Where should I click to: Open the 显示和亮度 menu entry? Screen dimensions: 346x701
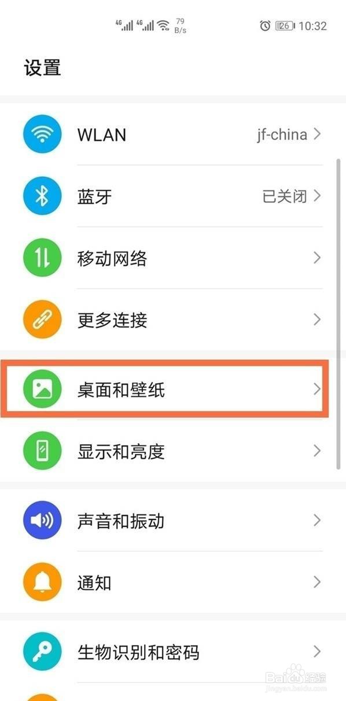pos(172,451)
